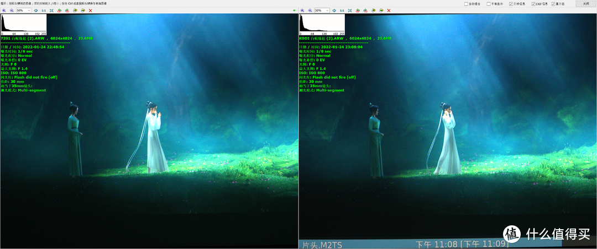597x249 pixels.
Task: Rotate left image counterclockwise
Action: coord(59,10)
